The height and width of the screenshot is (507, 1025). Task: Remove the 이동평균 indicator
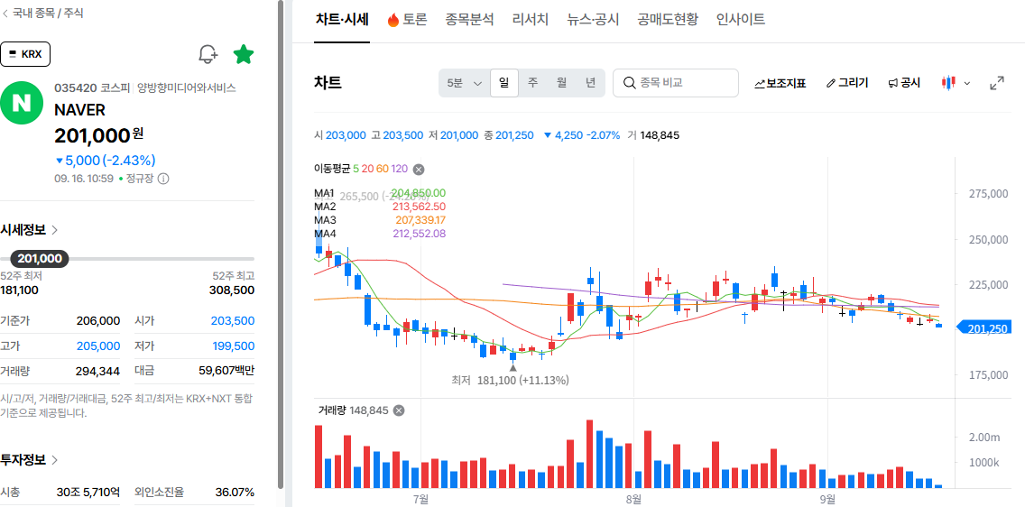point(419,170)
